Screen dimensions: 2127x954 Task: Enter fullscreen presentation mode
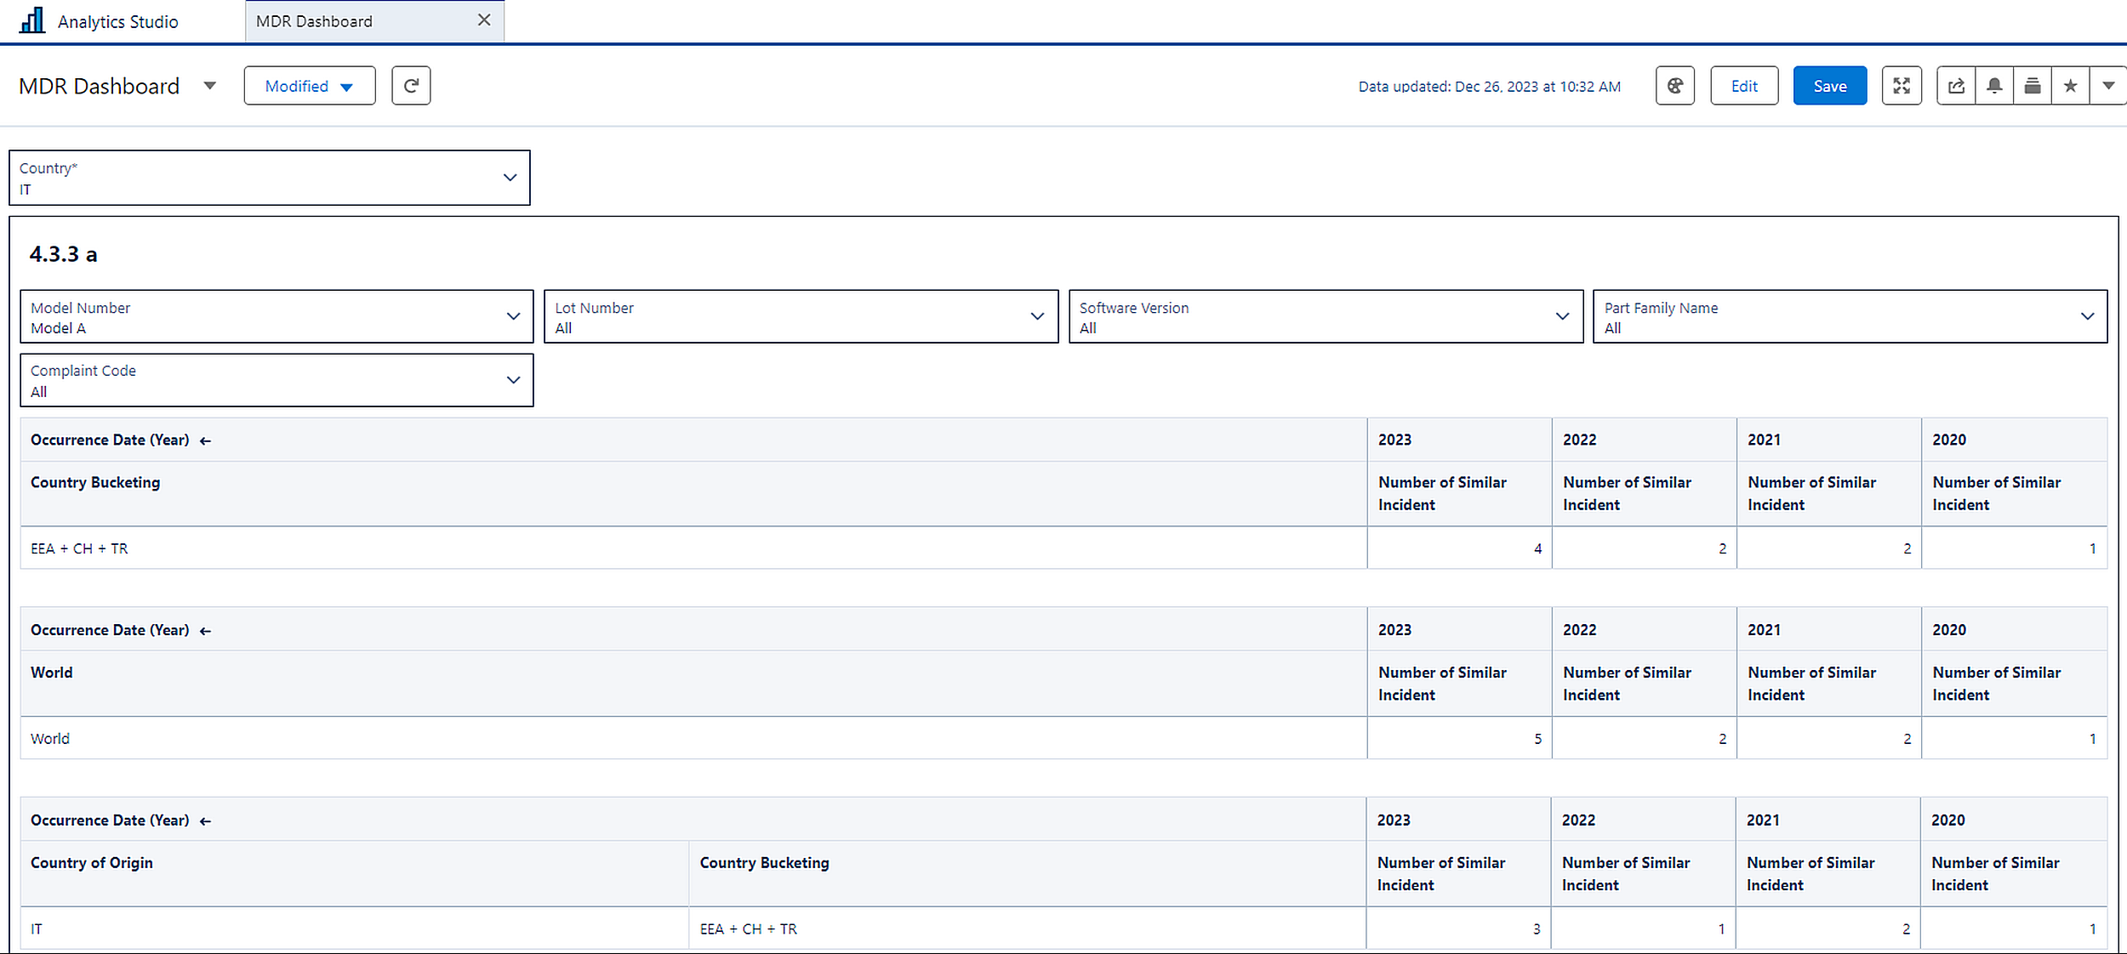pos(1901,86)
